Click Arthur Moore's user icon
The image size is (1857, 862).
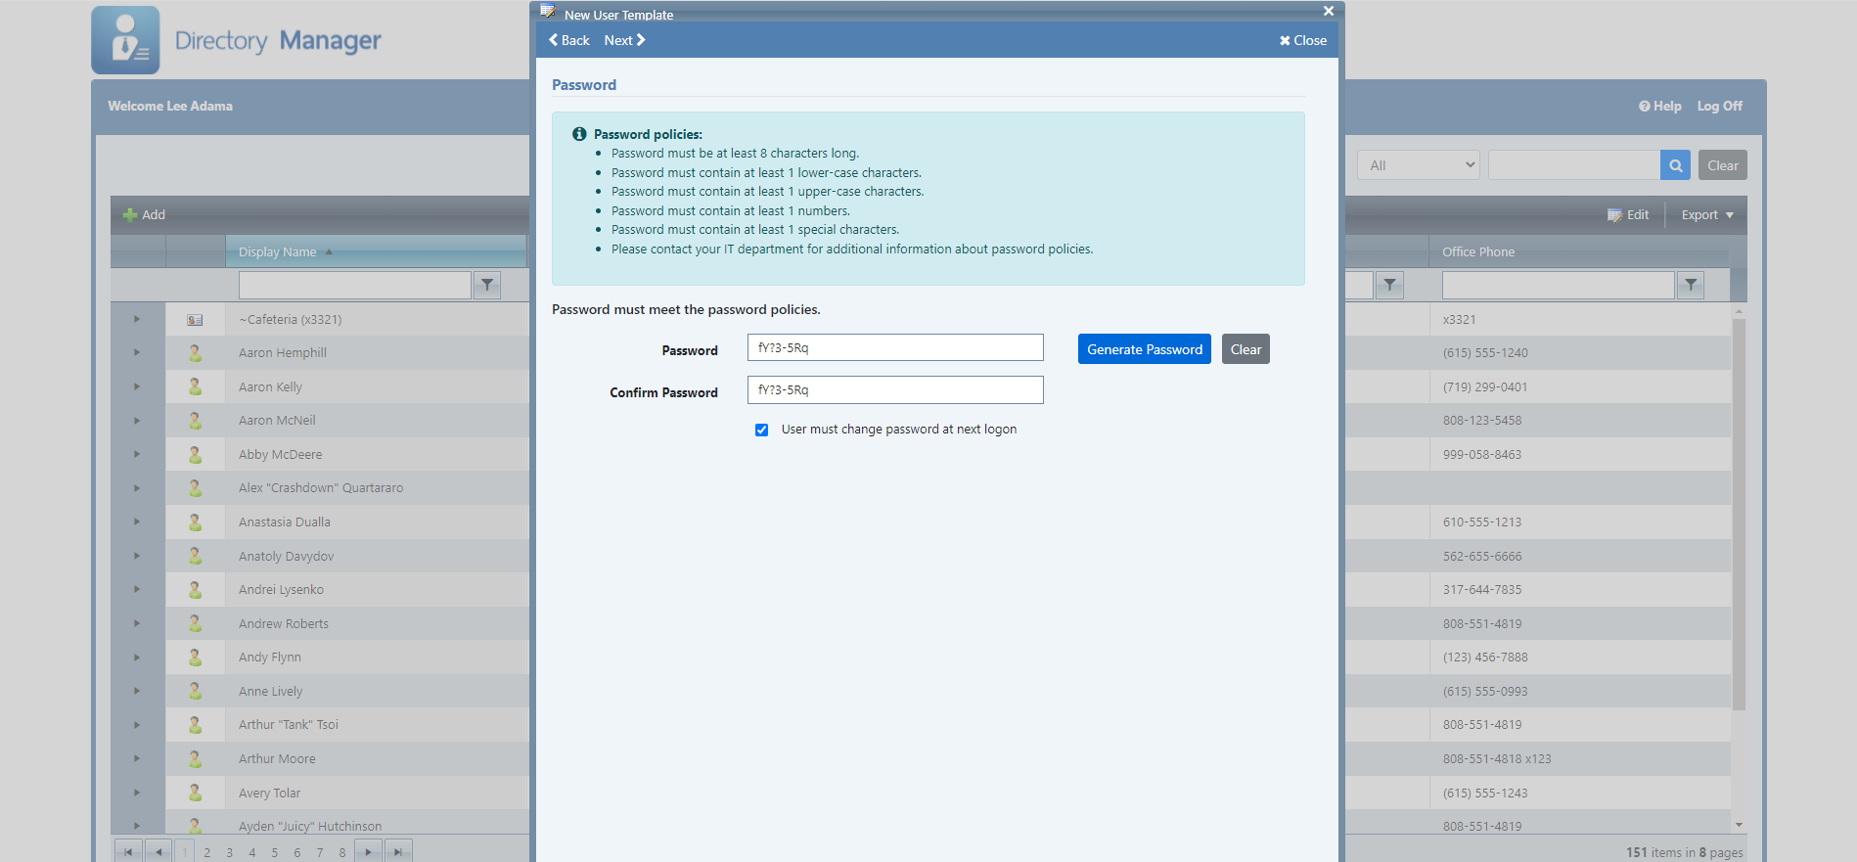(195, 758)
